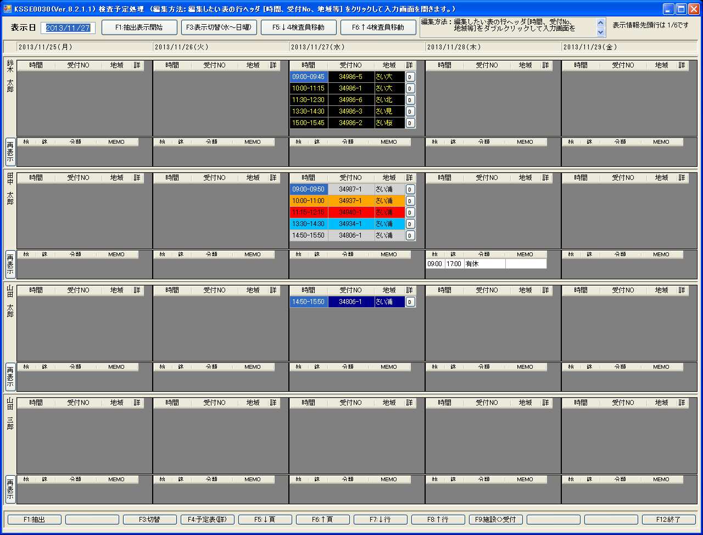The image size is (703, 535).
Task: Select time cell 09:00-09:45
Action: point(309,77)
